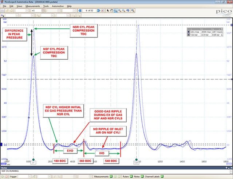The height and width of the screenshot is (179, 233).
Task: Click the third greyed mode icon in toolbar
Action: click(x=11, y=11)
